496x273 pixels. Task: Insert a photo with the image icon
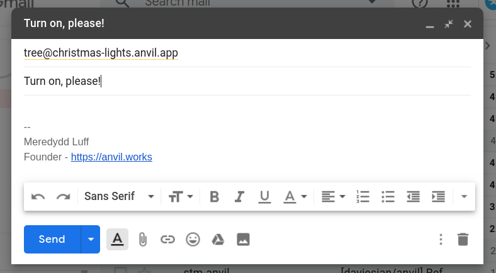[x=243, y=239]
